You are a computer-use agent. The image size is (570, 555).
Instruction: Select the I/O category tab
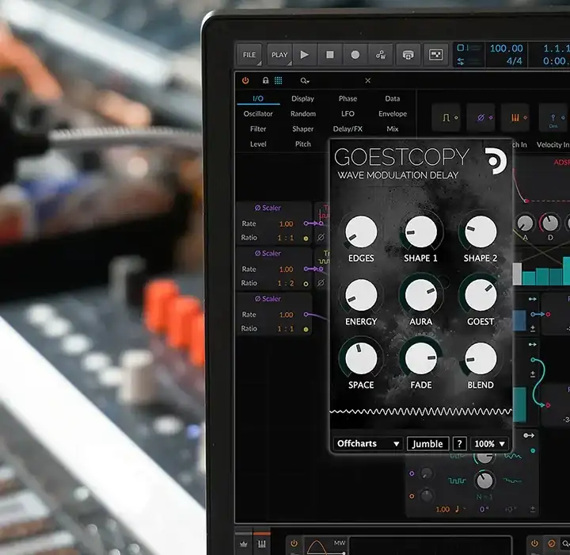point(258,98)
